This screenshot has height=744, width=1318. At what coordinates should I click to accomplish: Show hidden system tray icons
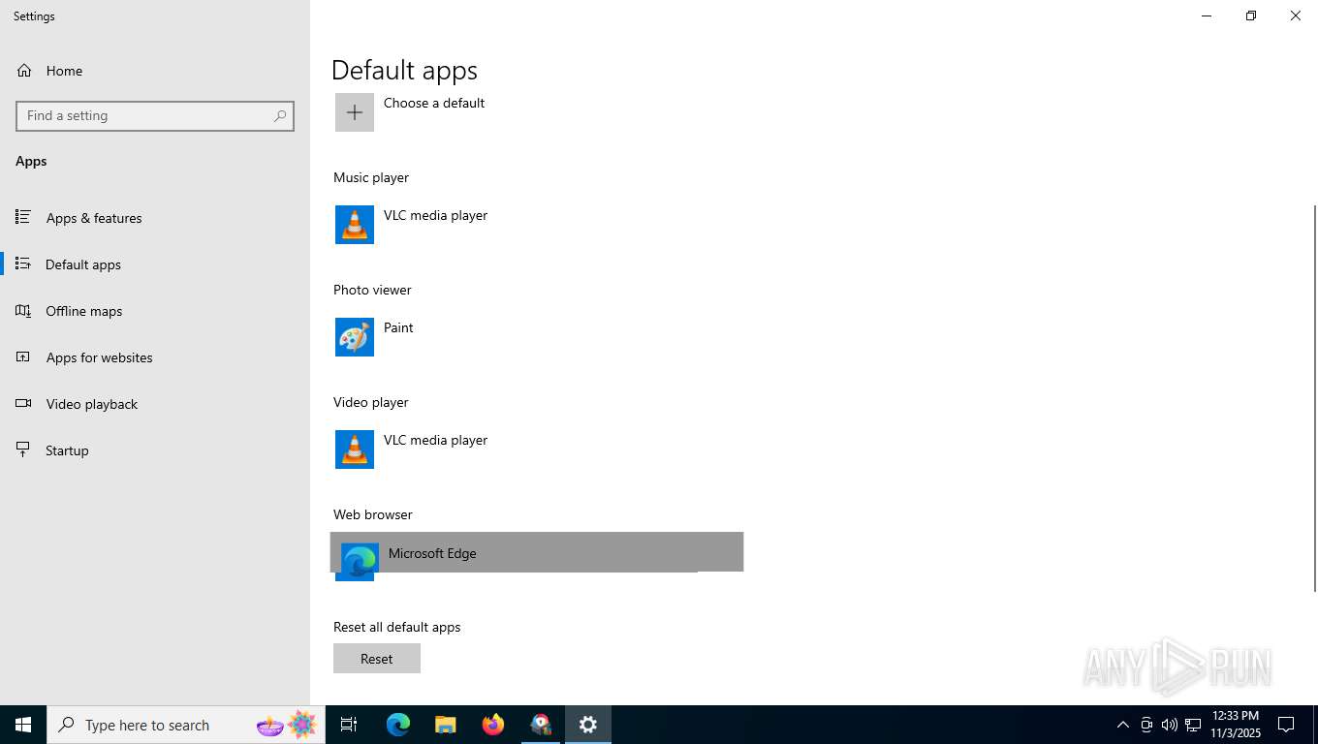coord(1123,725)
